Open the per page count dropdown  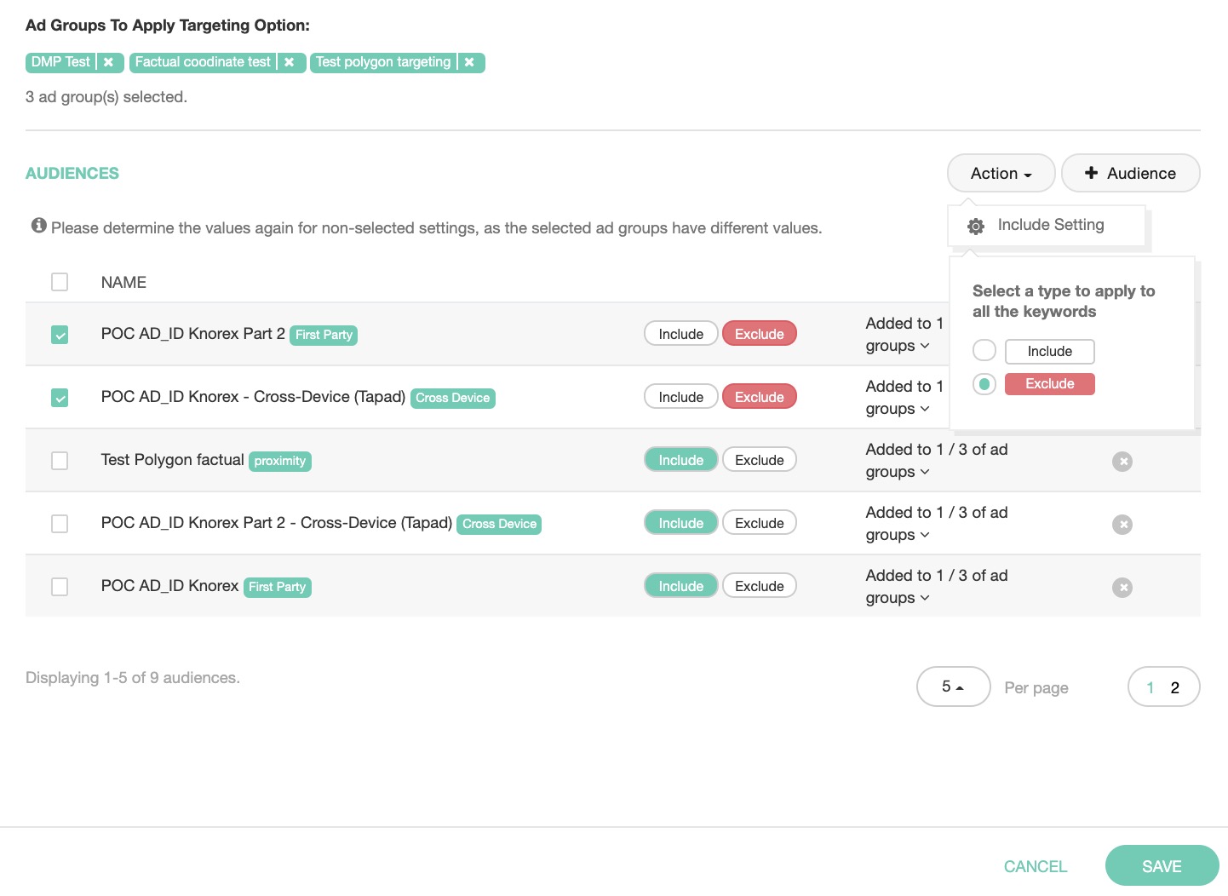953,686
